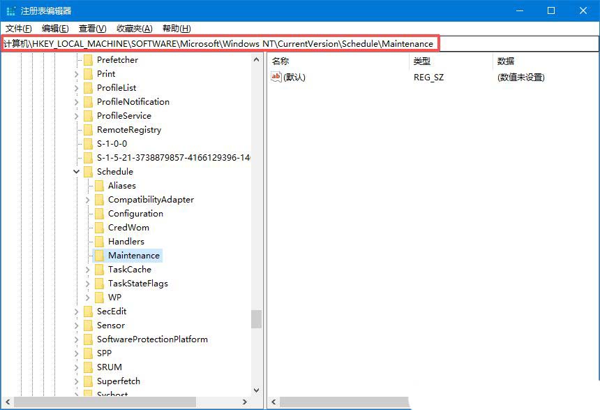Open the 帮助(H) menu
600x410 pixels.
pos(177,29)
